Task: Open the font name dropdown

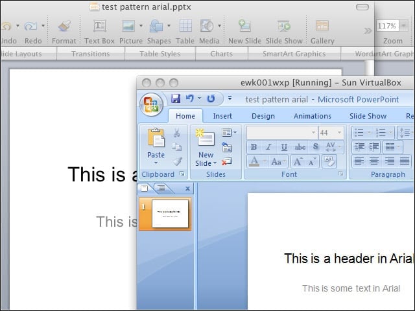Action: (x=313, y=132)
